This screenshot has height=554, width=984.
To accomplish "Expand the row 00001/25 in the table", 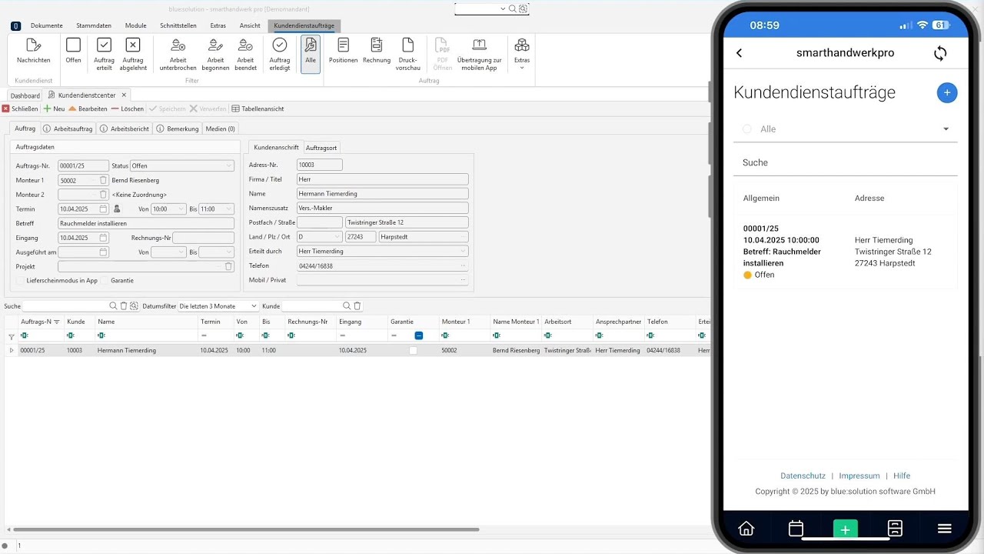I will pyautogui.click(x=11, y=351).
